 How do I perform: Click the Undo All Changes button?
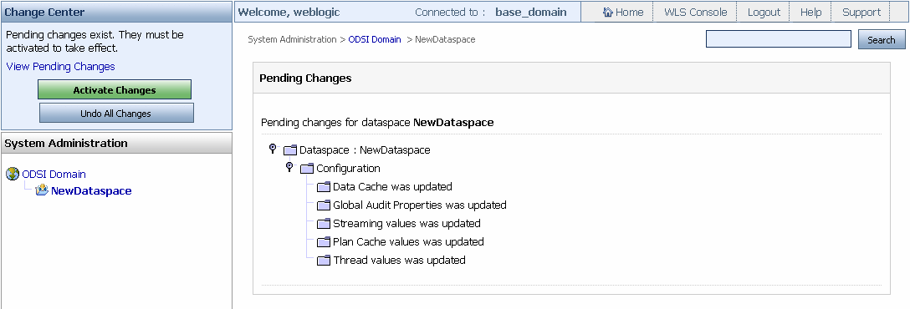pyautogui.click(x=116, y=113)
